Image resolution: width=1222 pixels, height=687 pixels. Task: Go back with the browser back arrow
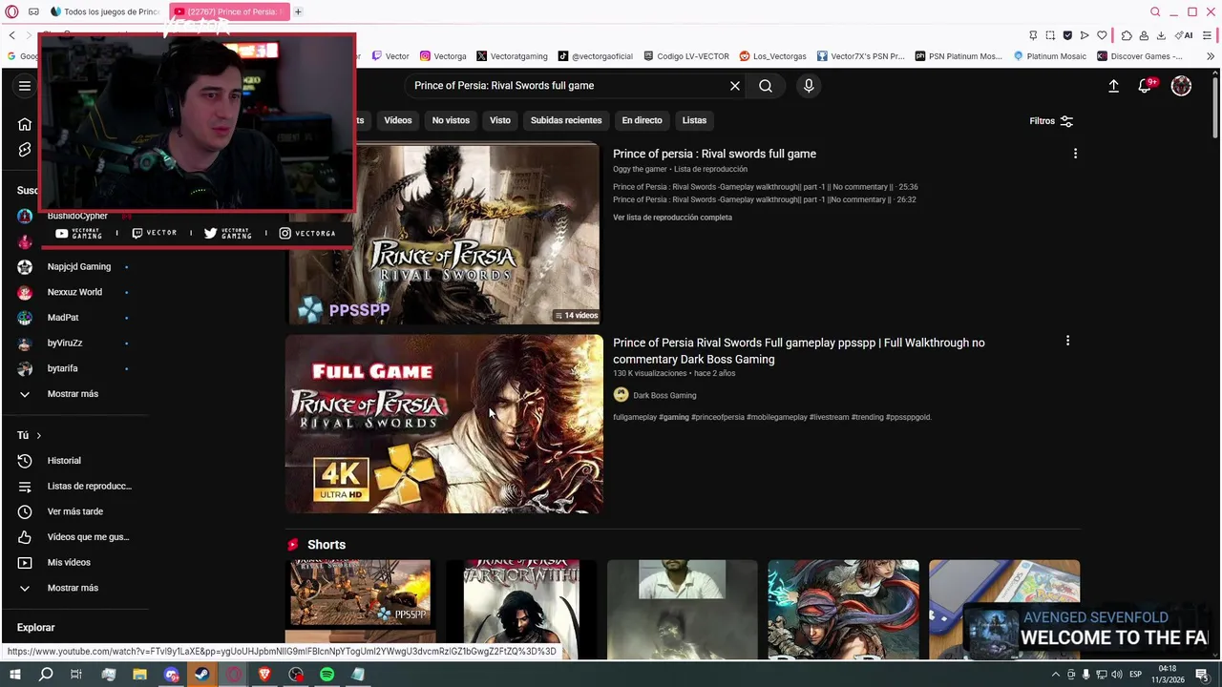pos(11,35)
